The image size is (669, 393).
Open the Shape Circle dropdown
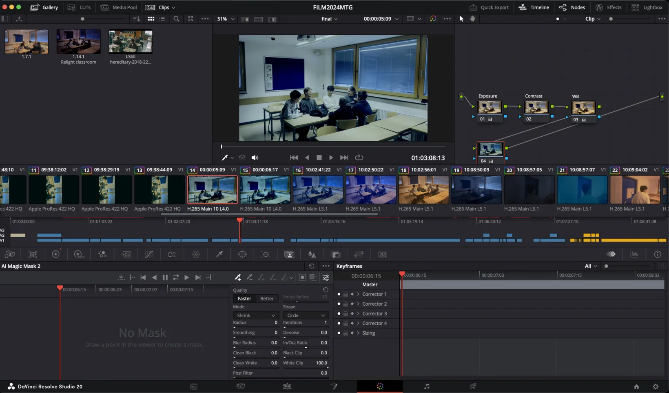point(306,315)
